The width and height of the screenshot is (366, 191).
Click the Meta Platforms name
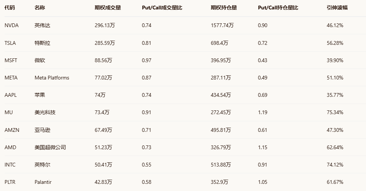(52, 78)
